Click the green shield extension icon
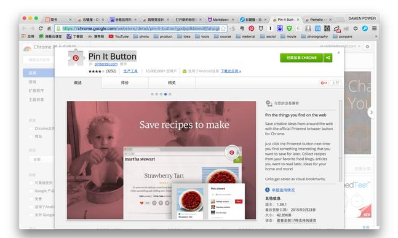The height and width of the screenshot is (238, 398). (289, 28)
